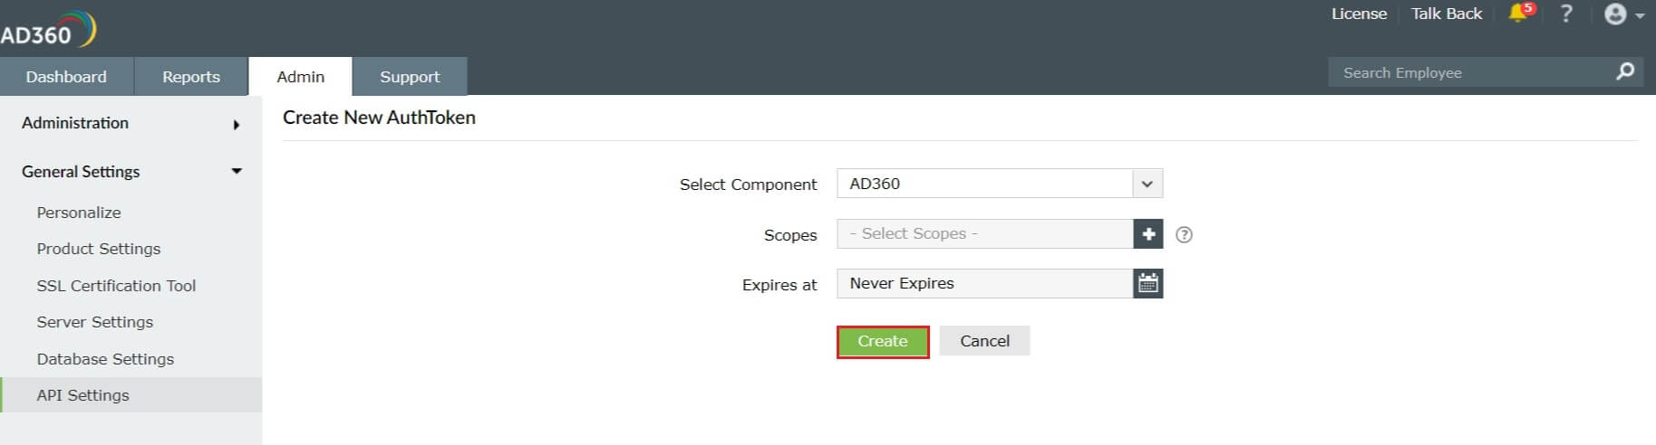Open the Reports tab
Screen dimensions: 1656x445
pos(190,77)
